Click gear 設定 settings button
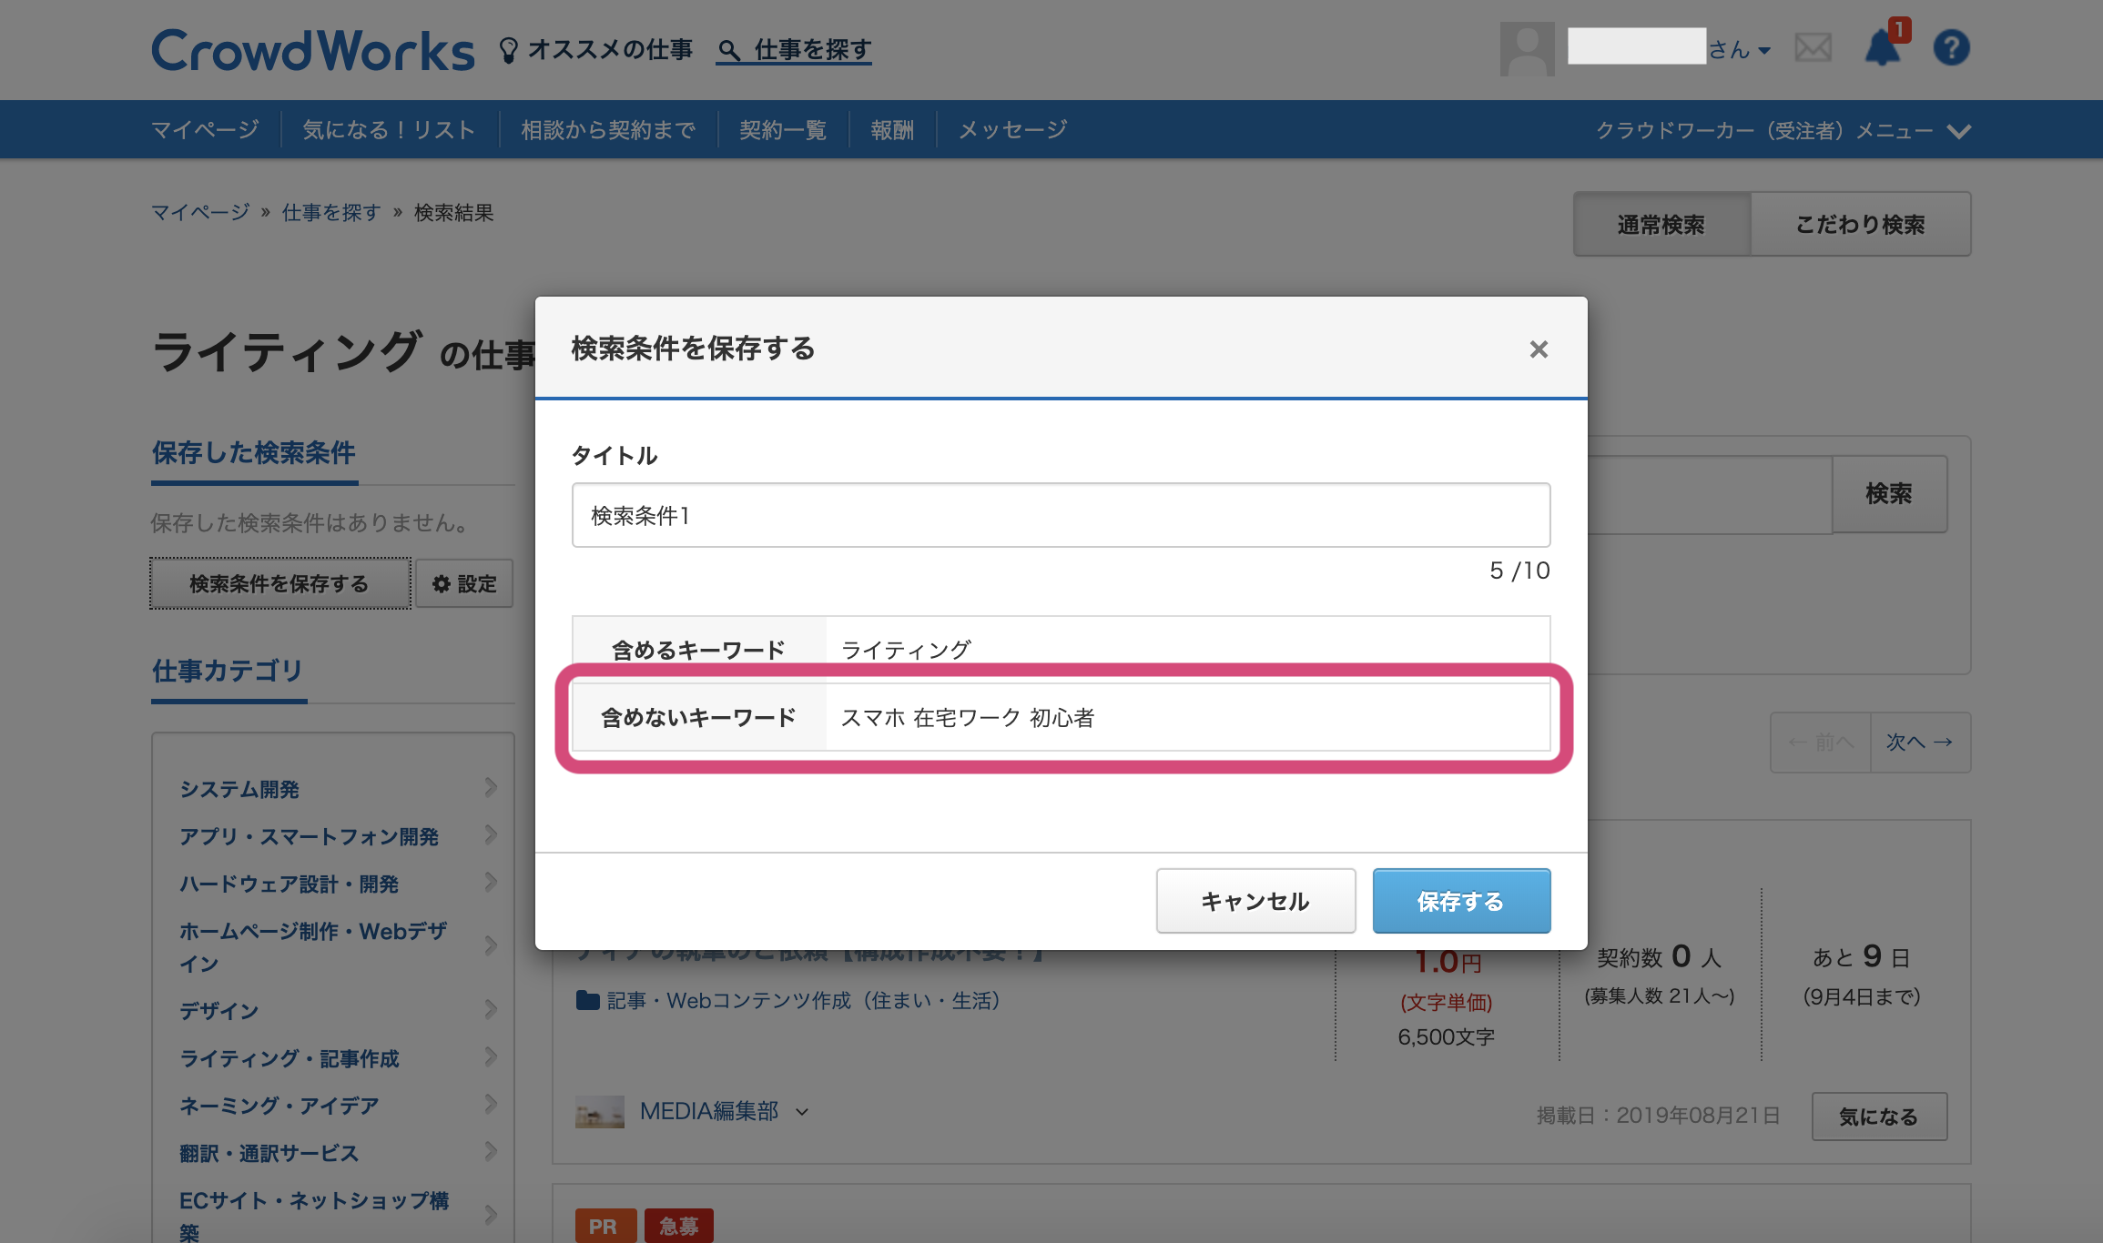2103x1243 pixels. pos(464,584)
